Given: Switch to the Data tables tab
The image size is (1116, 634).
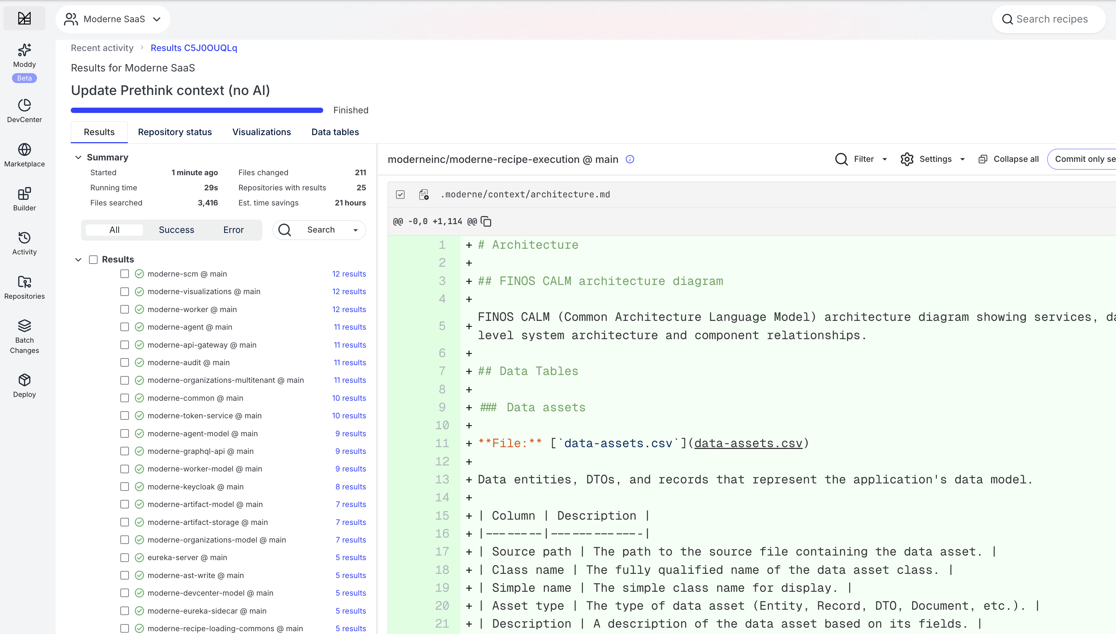Looking at the screenshot, I should pyautogui.click(x=334, y=132).
